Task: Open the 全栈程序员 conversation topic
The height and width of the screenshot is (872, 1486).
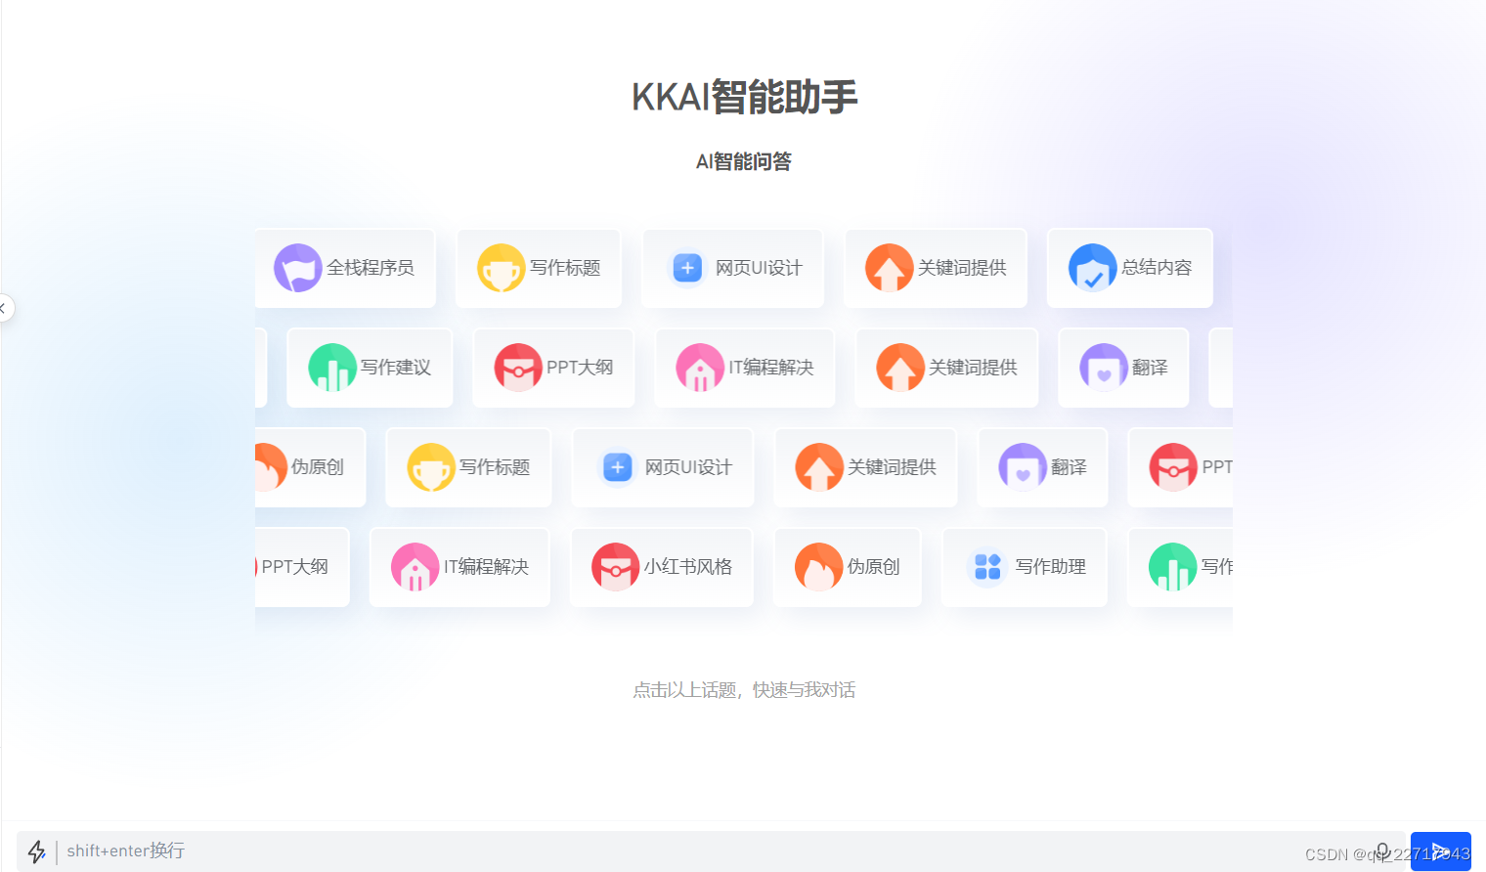Action: 347,268
